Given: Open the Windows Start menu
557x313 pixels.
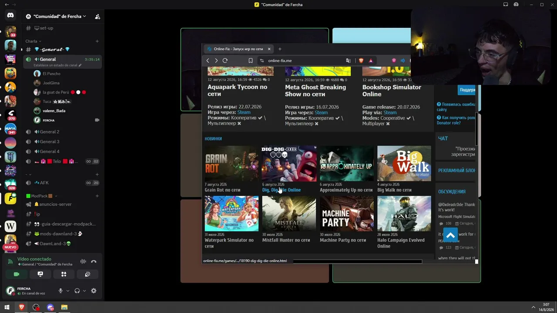Looking at the screenshot, I should [x=7, y=307].
